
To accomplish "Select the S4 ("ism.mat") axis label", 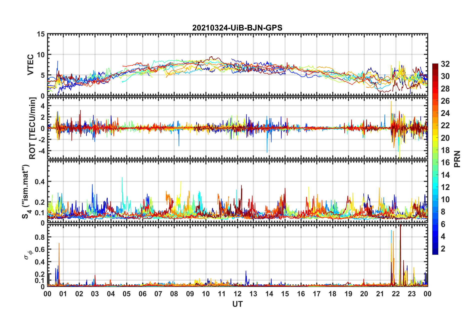I will (x=26, y=191).
